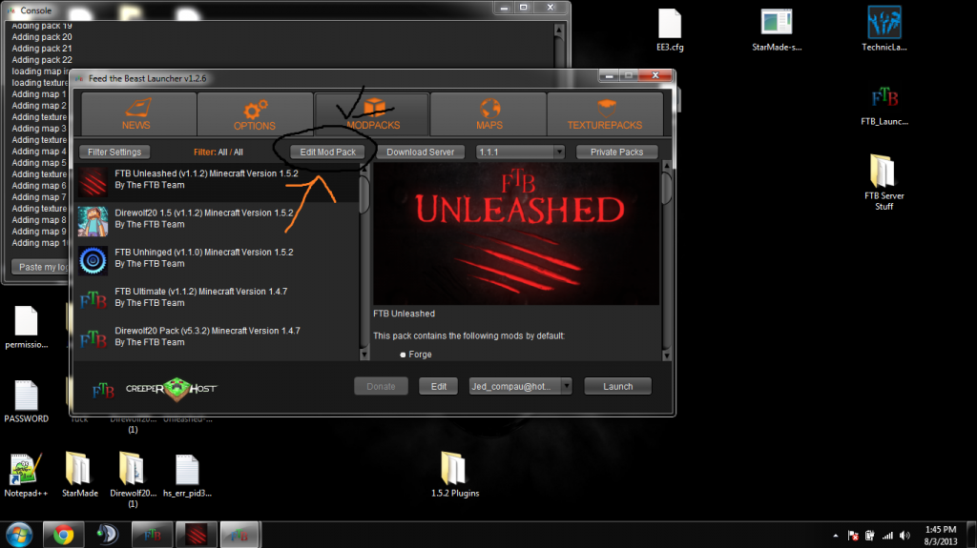Image resolution: width=977 pixels, height=548 pixels.
Task: Select FTB Unhinged pack icon
Action: point(93,260)
